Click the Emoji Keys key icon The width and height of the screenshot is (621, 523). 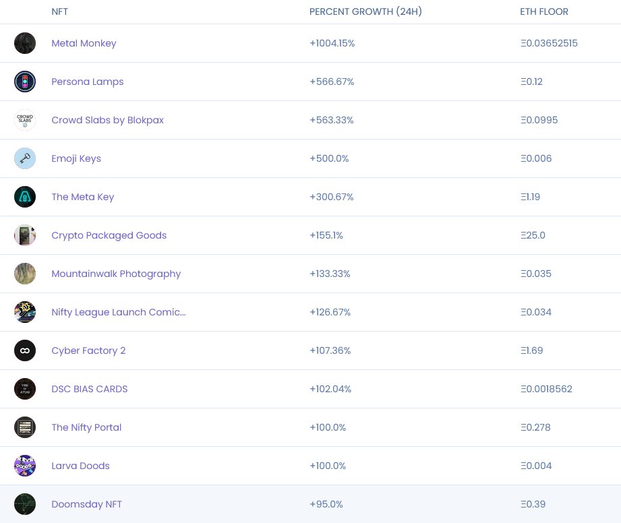point(25,158)
